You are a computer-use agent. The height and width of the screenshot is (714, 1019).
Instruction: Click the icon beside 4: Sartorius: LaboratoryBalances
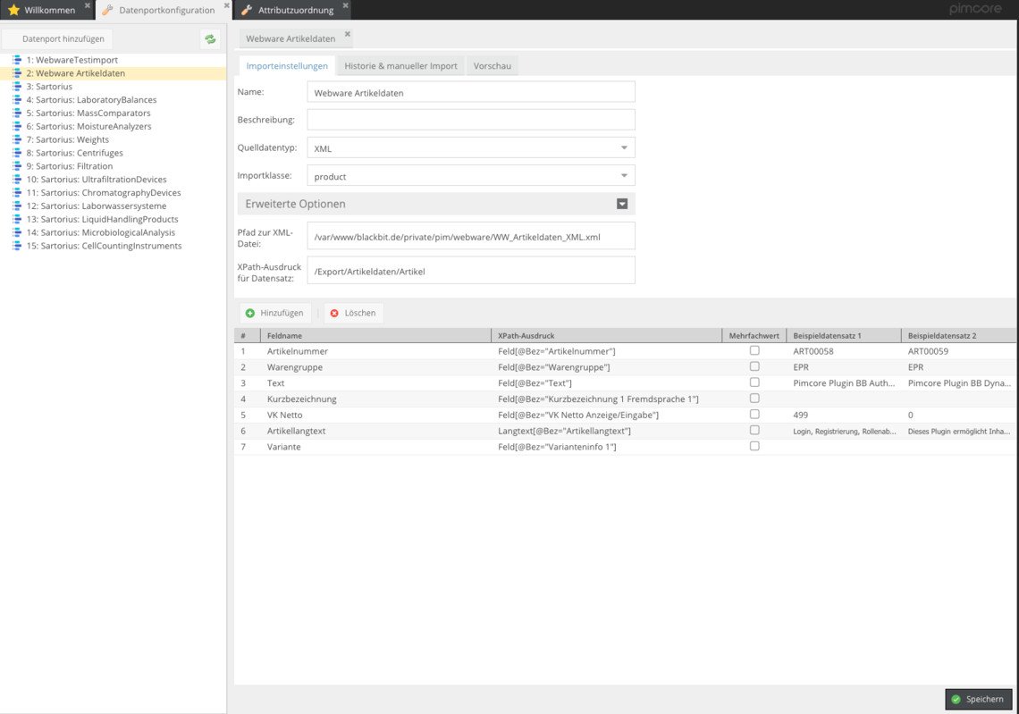18,99
